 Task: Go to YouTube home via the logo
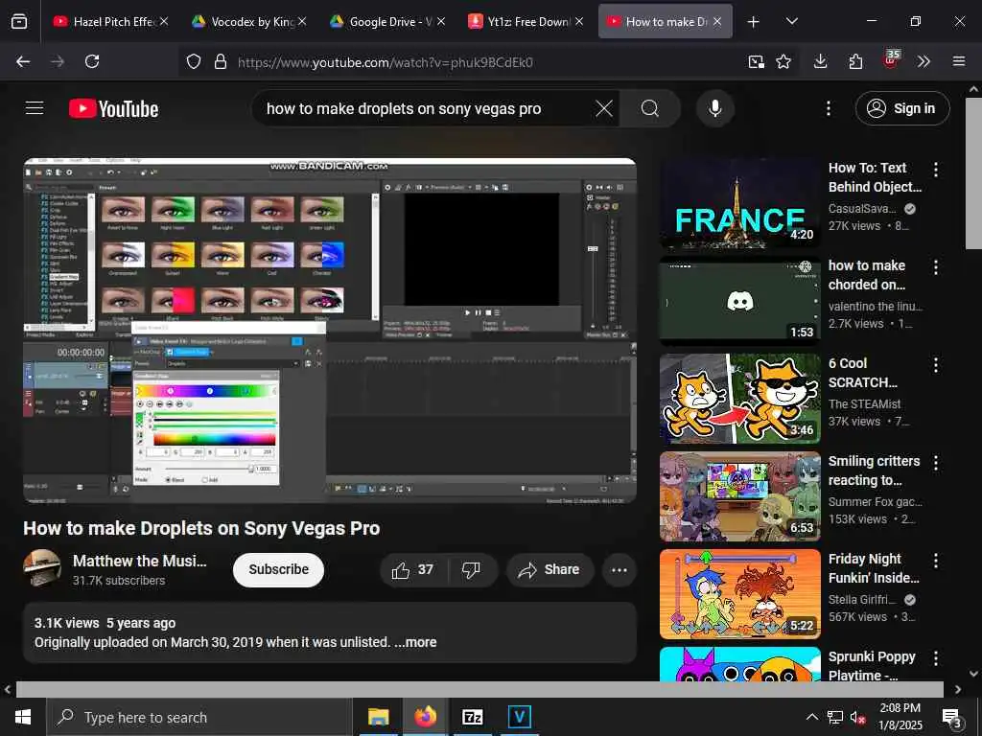pos(113,109)
